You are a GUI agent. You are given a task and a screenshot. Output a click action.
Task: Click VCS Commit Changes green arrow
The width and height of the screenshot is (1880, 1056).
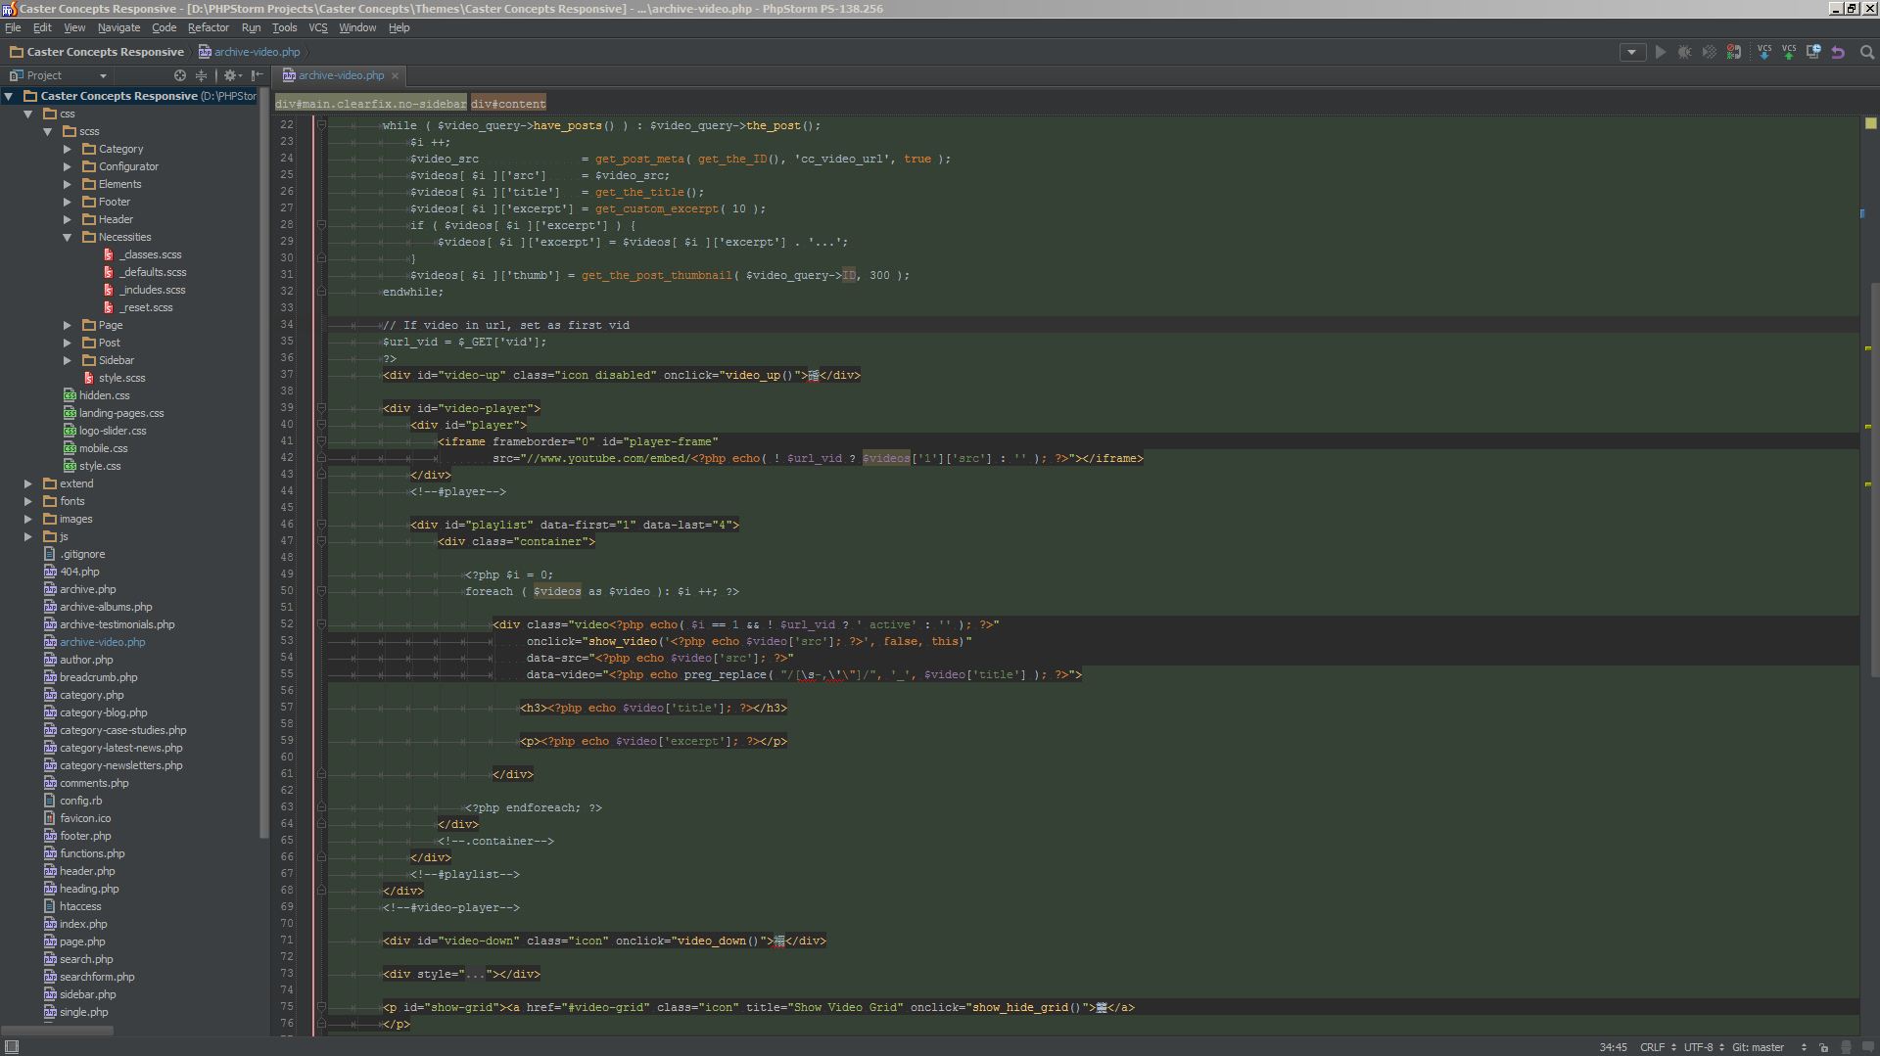(x=1788, y=52)
